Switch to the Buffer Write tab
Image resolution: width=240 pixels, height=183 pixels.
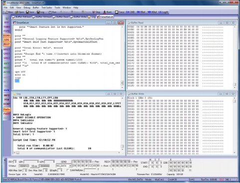coord(78,17)
